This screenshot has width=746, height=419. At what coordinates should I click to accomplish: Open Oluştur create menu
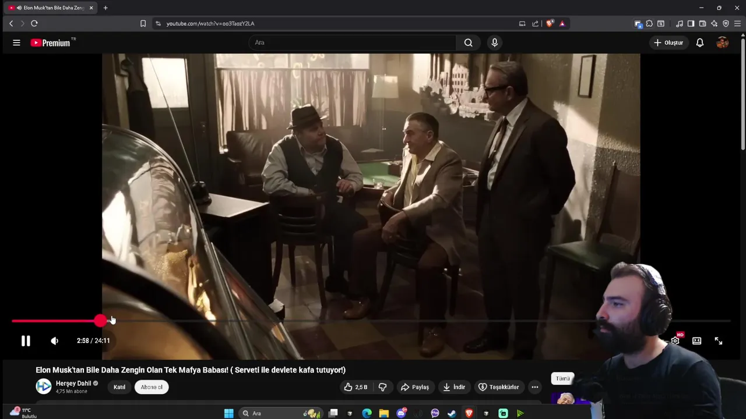coord(668,42)
